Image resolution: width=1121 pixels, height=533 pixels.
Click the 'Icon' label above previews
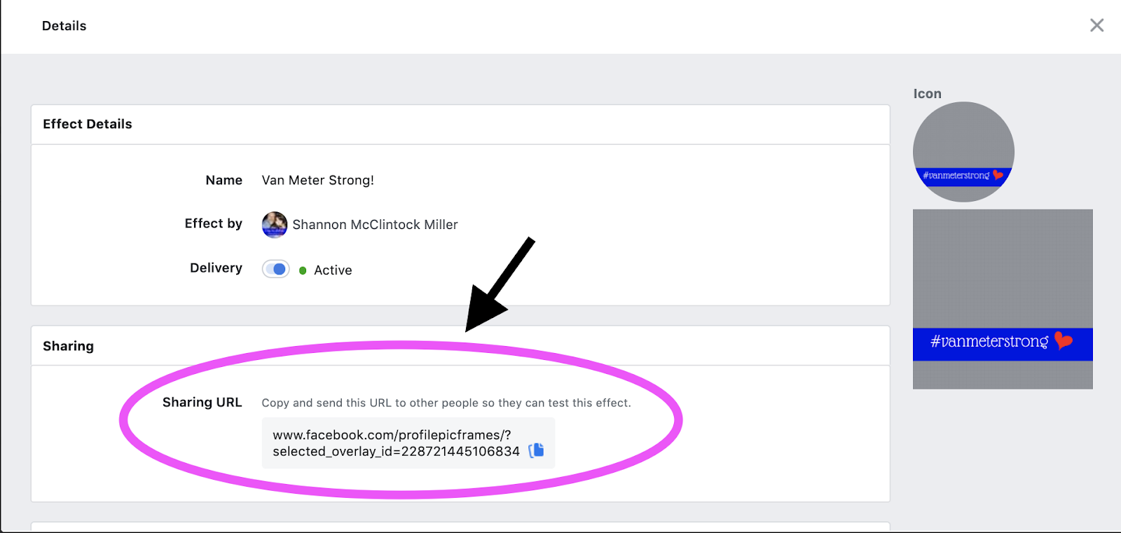pyautogui.click(x=927, y=94)
